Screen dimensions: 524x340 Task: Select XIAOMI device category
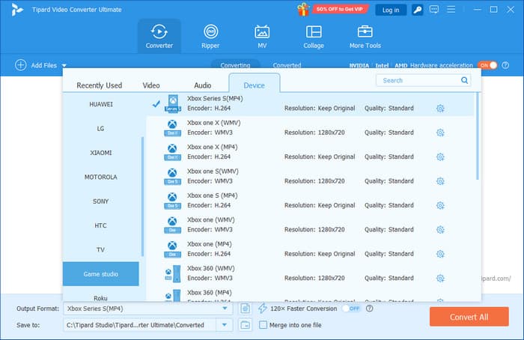click(x=101, y=153)
